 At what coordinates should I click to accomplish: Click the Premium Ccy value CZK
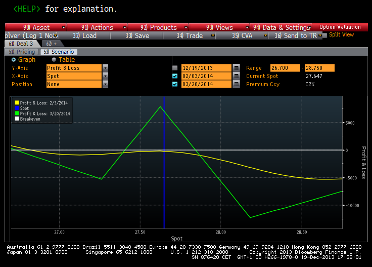[310, 84]
